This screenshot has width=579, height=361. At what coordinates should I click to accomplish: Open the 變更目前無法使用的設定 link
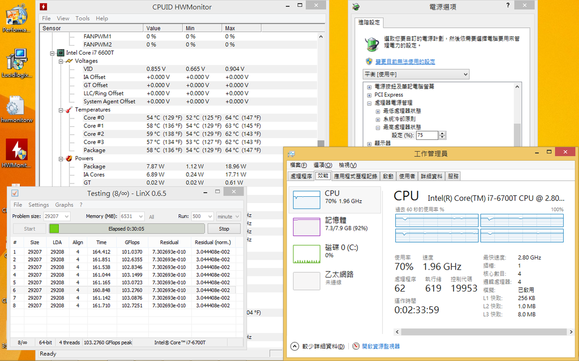coord(405,61)
